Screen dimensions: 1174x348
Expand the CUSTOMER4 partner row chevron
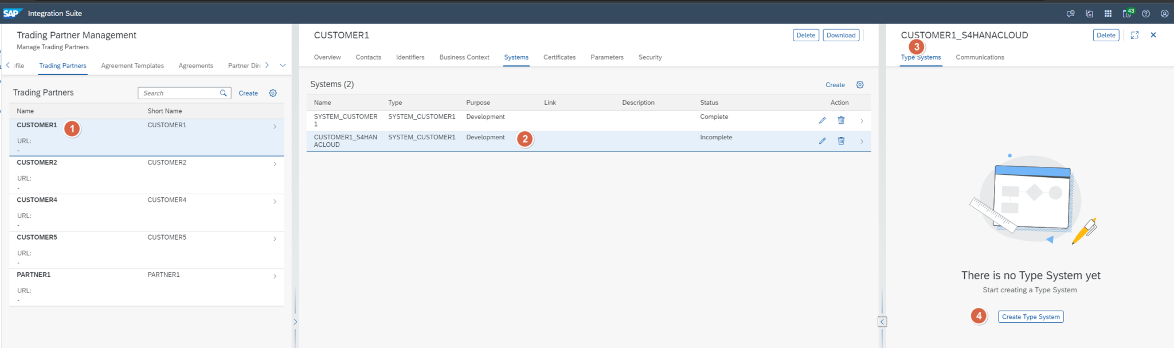pos(275,201)
